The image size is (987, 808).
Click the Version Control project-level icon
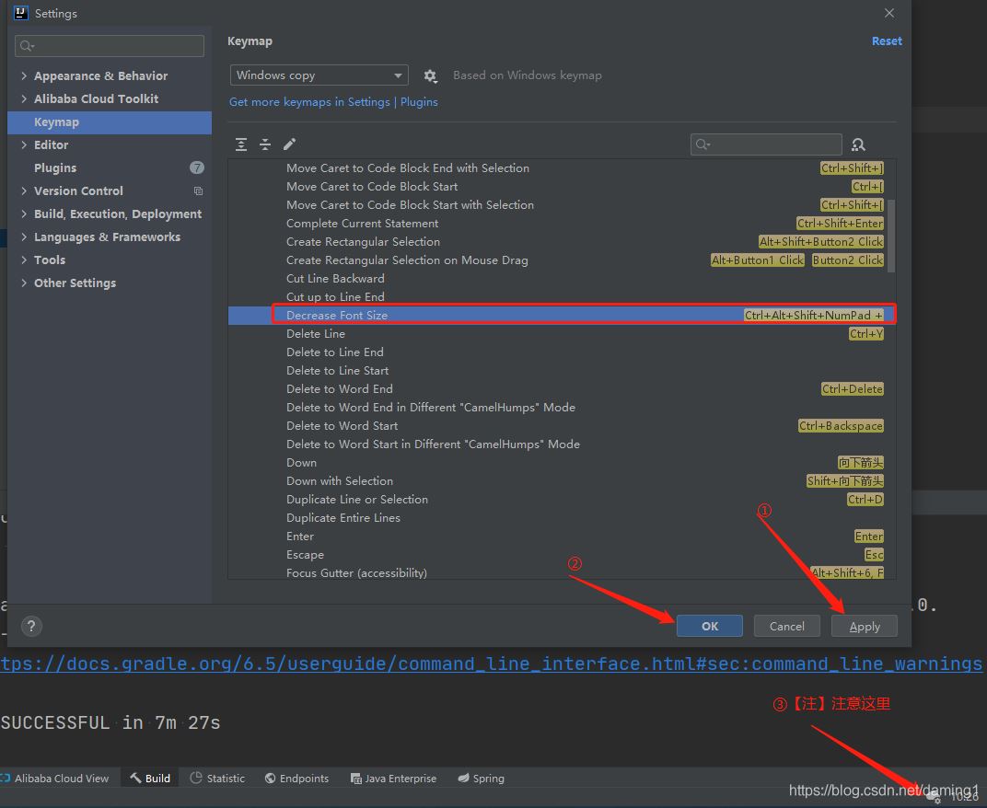click(x=198, y=191)
